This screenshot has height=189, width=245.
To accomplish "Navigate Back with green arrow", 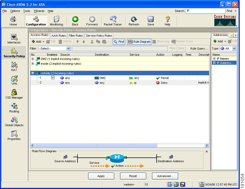I will pyautogui.click(x=75, y=21).
